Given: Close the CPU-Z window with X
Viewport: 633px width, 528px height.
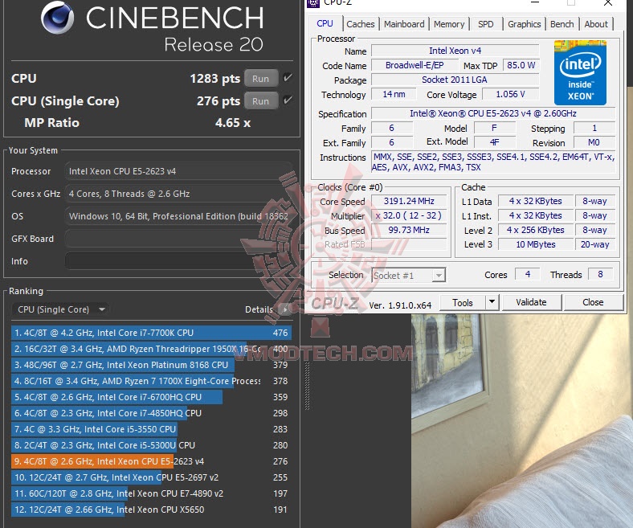Looking at the screenshot, I should click(x=607, y=3).
